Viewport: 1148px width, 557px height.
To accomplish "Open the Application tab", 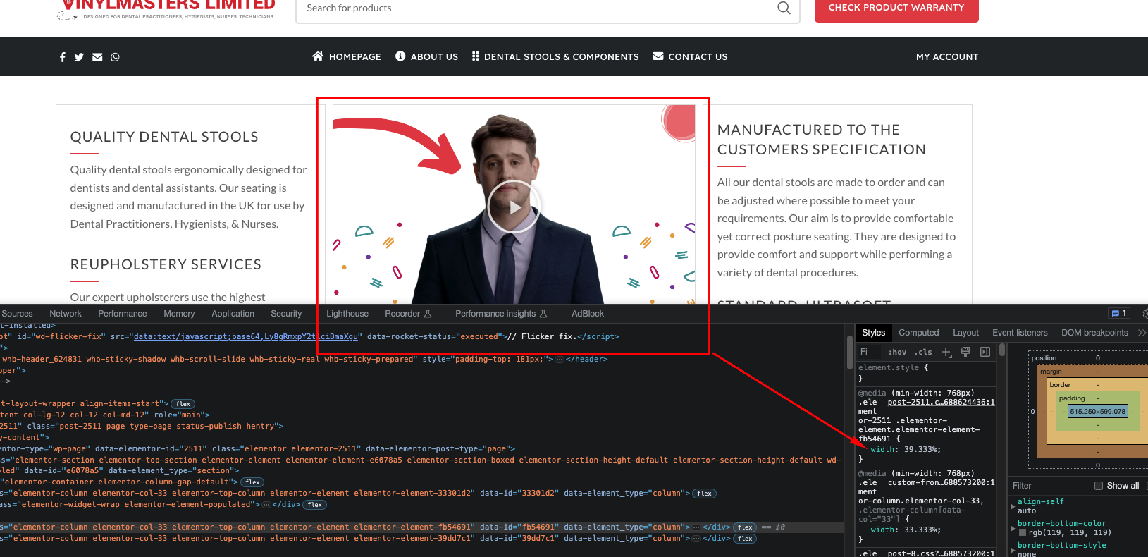I will click(233, 314).
